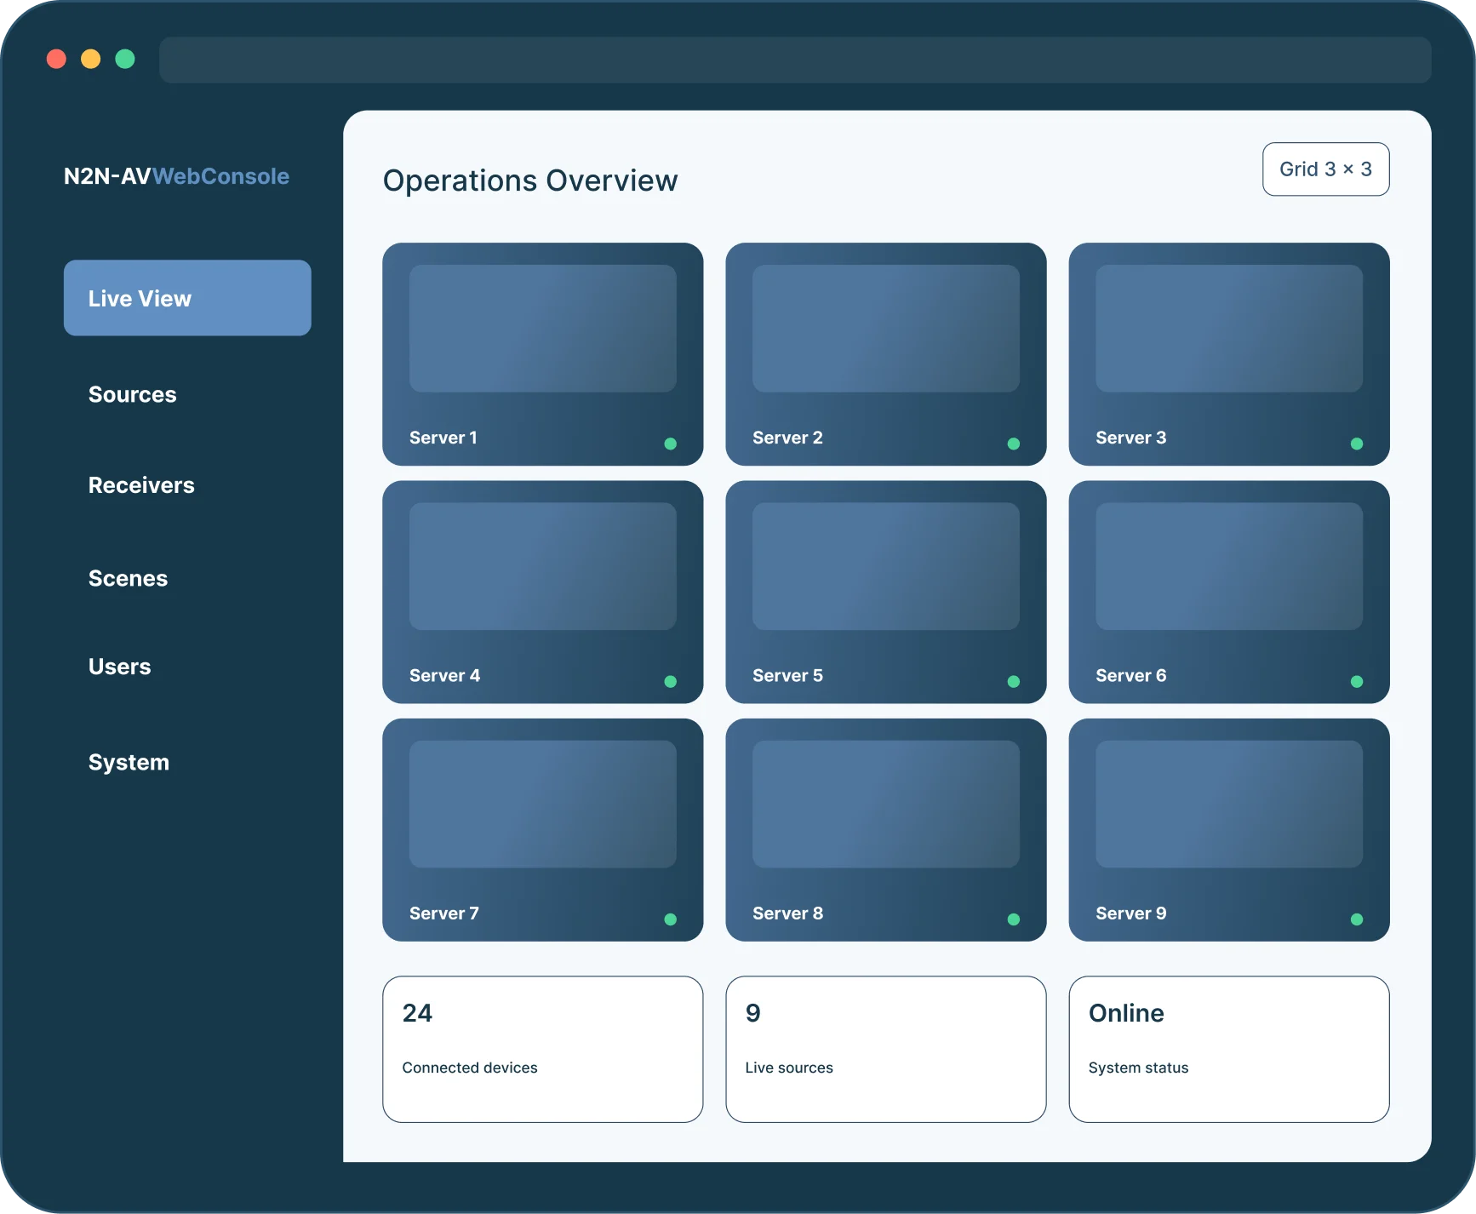The width and height of the screenshot is (1476, 1214).
Task: Click Server 5's green status dot
Action: [x=1014, y=682]
